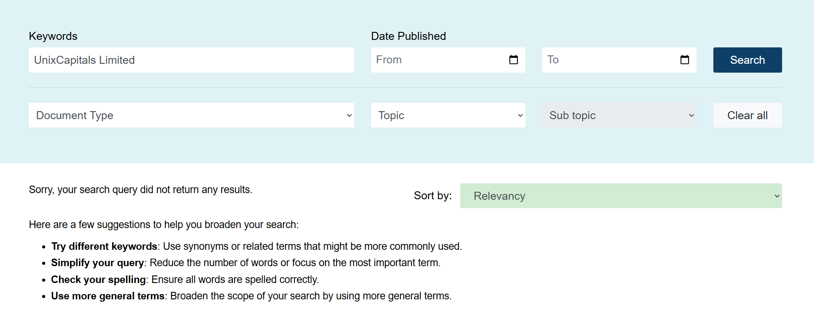Click the Check your spelling suggestion
The image size is (814, 310).
[185, 279]
